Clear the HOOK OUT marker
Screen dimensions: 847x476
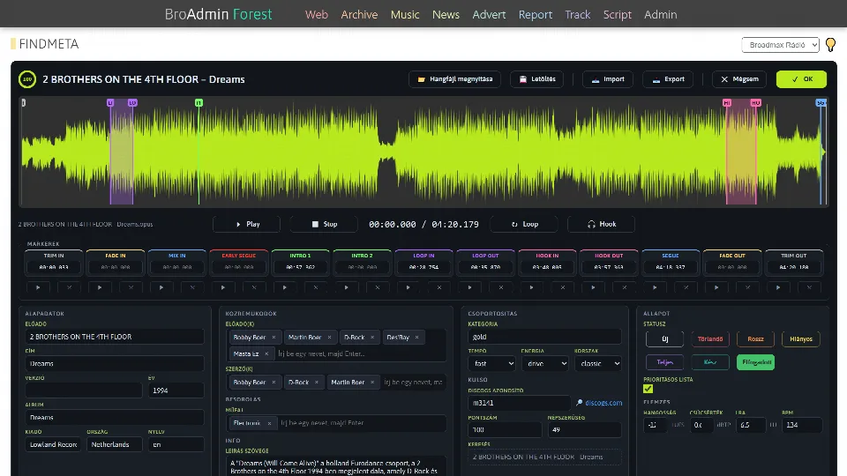[x=624, y=287]
